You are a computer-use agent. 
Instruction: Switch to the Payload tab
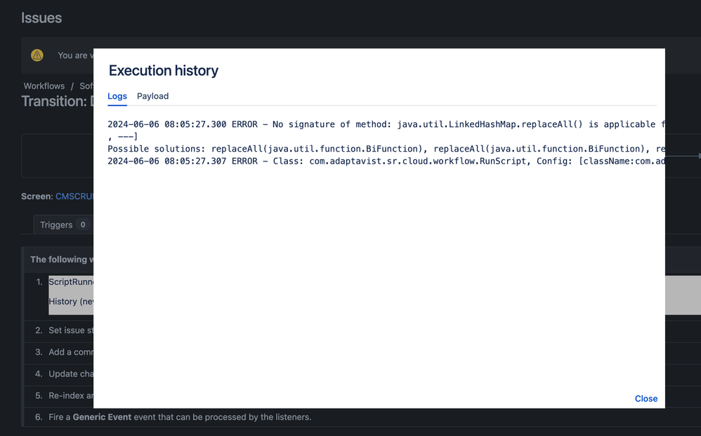(x=152, y=96)
